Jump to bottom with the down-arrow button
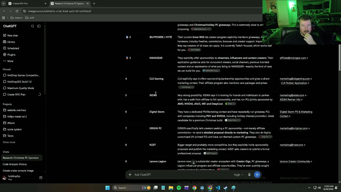 coord(194,162)
